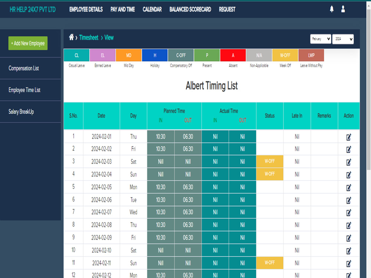The width and height of the screenshot is (371, 278).
Task: Click the Action column header
Action: pos(349,116)
